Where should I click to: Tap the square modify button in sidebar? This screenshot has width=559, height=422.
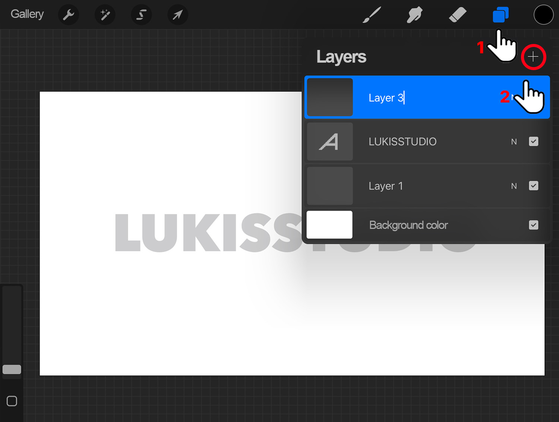[x=12, y=401]
